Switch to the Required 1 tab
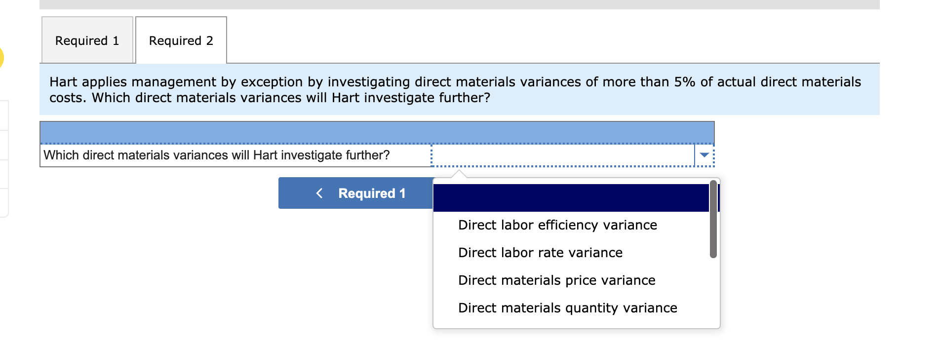The width and height of the screenshot is (939, 344). coord(87,40)
